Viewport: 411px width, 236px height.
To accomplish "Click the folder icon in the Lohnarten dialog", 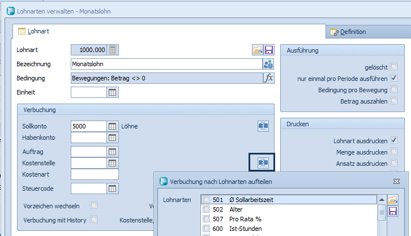I will coord(392,200).
